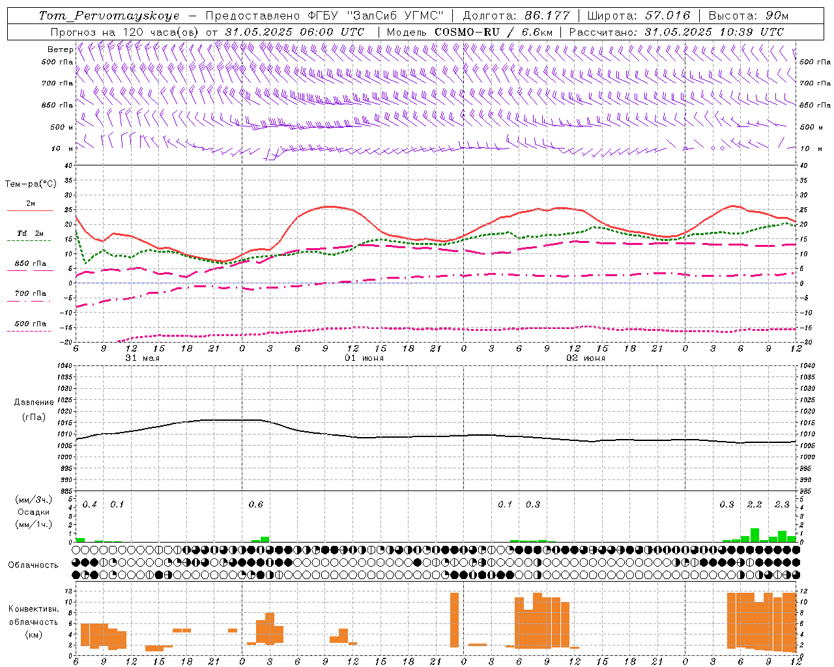The height and width of the screenshot is (667, 834).
Task: Click the 'Давление' pressure panel label
Action: [33, 403]
